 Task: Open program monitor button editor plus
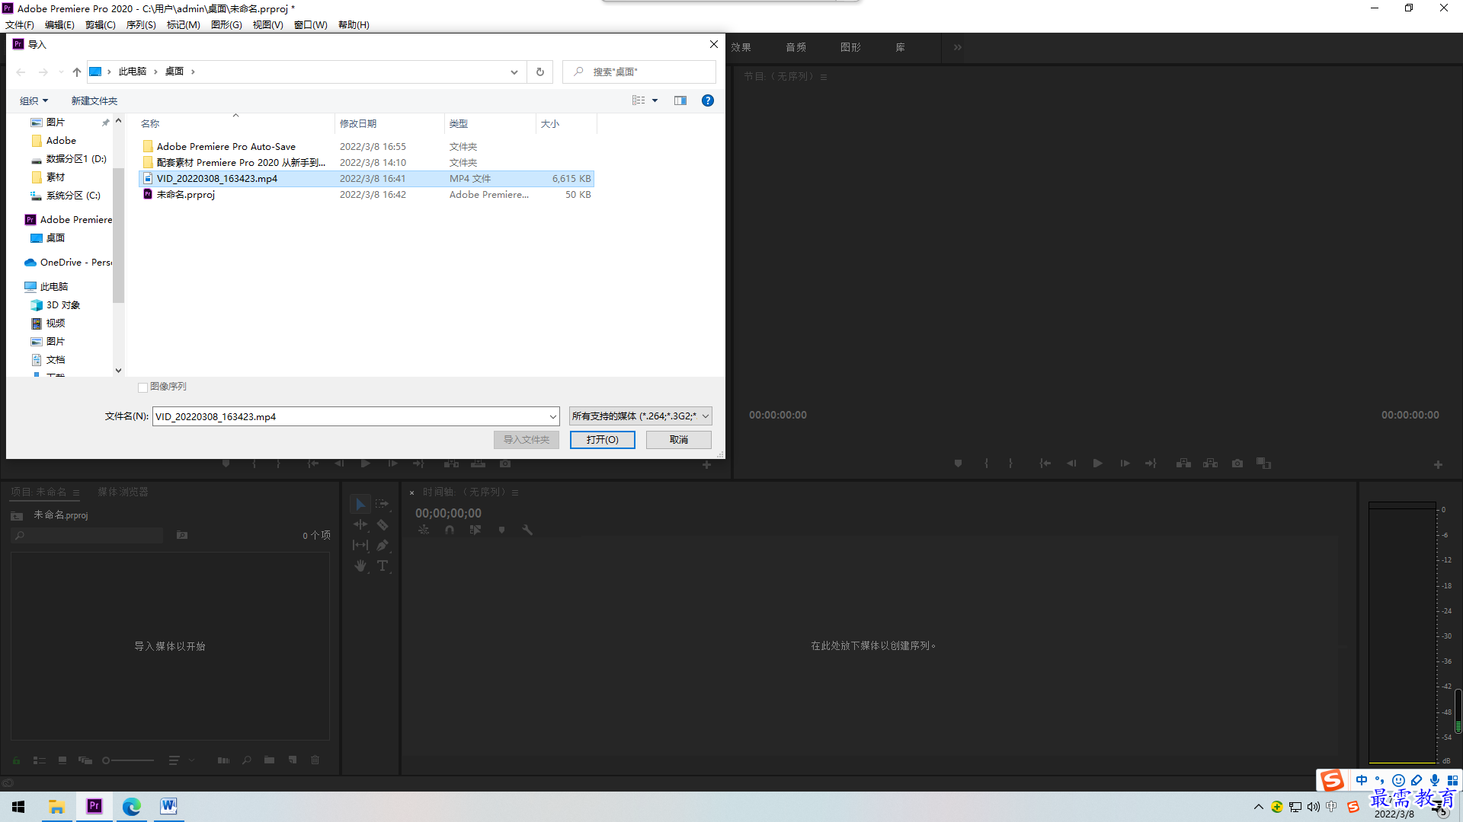tap(1438, 465)
